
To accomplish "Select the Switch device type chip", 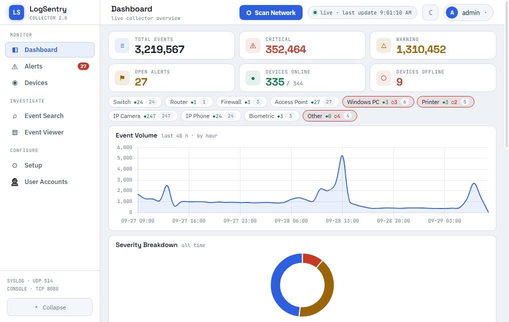I will pyautogui.click(x=135, y=101).
